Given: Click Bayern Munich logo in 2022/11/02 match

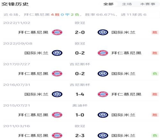Looking at the screenshot, I should (x=57, y=32).
